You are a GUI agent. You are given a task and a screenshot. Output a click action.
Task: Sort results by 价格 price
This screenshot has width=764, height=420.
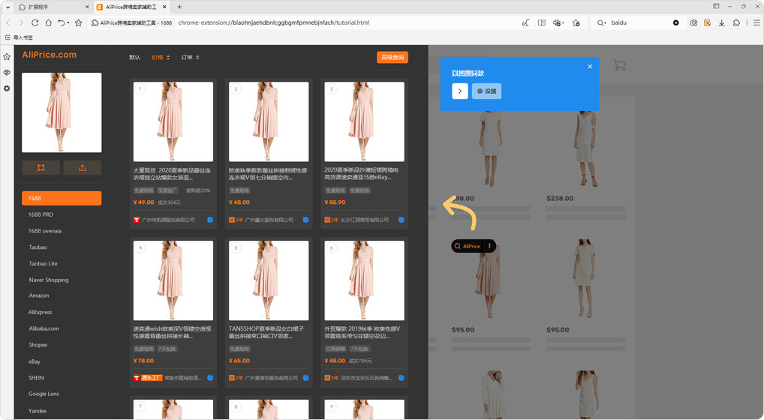click(161, 58)
